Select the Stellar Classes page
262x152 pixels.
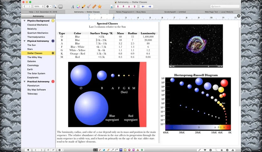coord(38,53)
